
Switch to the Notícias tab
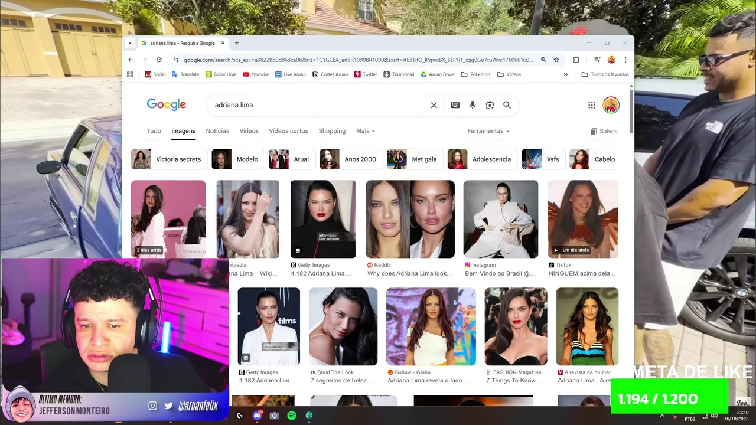click(217, 131)
